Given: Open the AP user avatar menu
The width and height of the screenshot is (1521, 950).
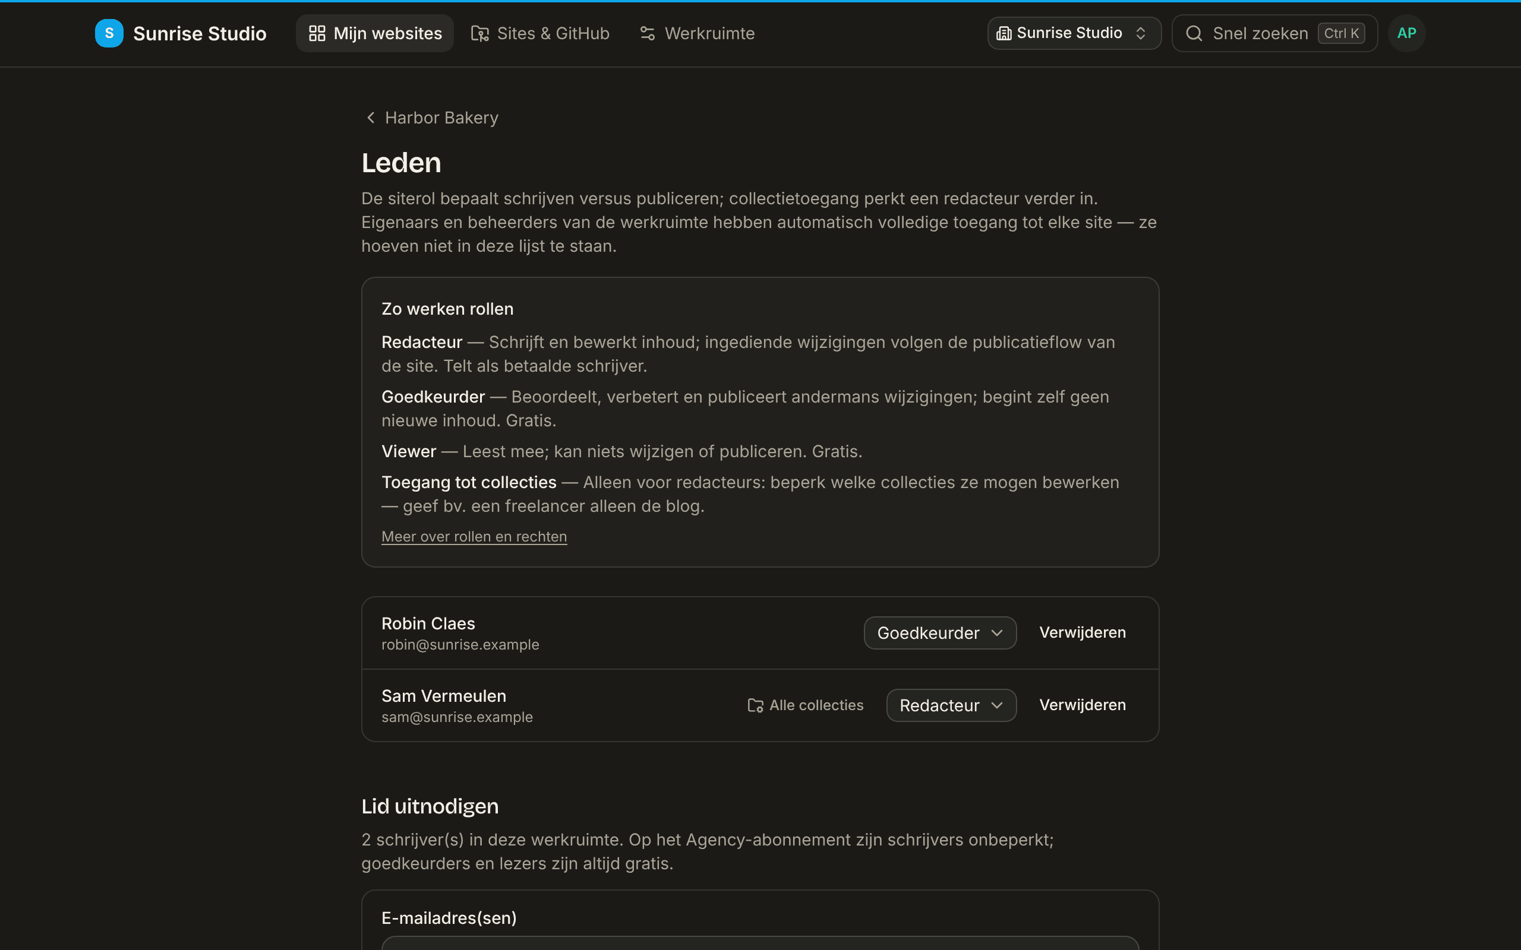Looking at the screenshot, I should coord(1406,33).
